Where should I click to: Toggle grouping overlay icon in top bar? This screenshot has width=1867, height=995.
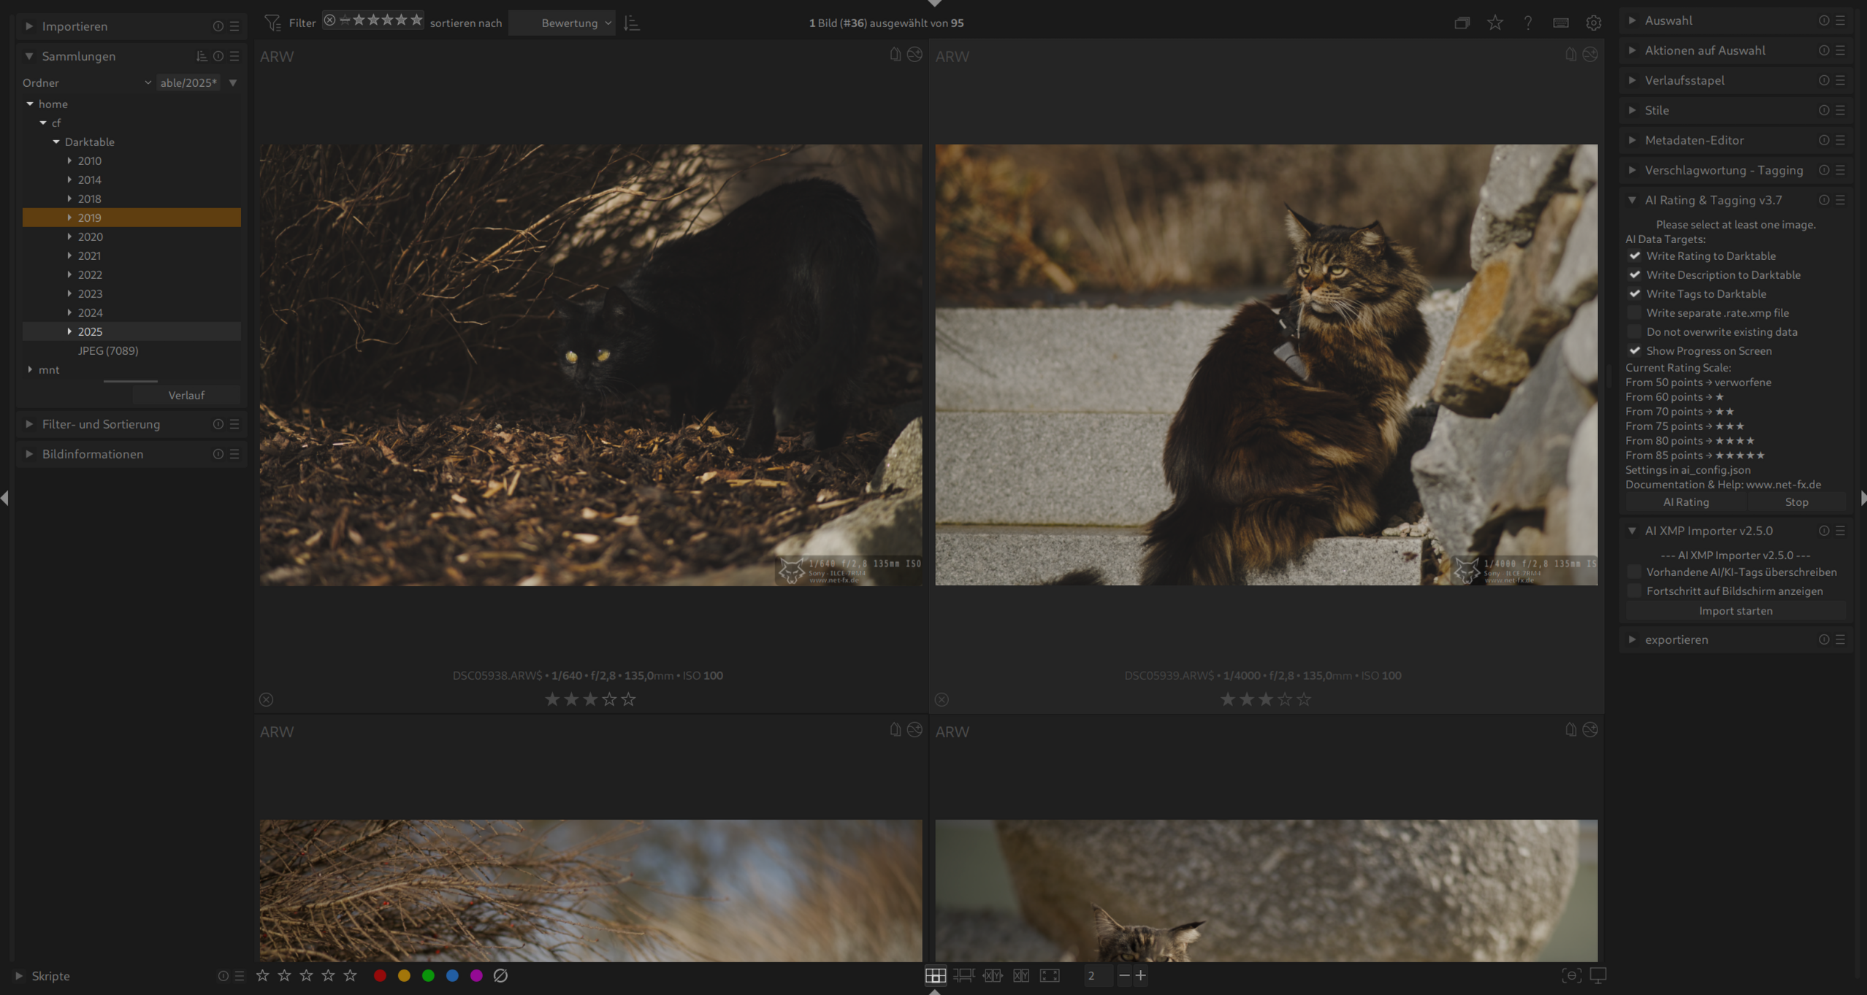coord(1462,23)
